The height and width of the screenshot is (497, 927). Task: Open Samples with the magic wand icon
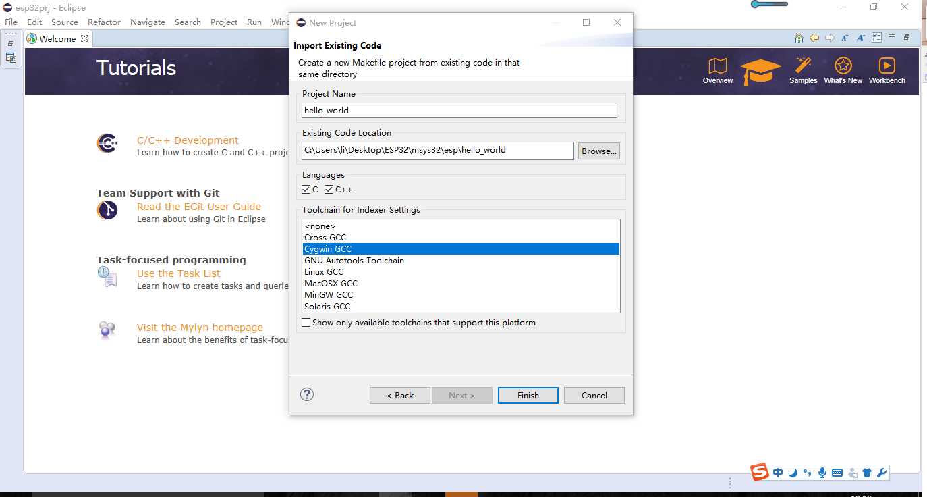[803, 66]
